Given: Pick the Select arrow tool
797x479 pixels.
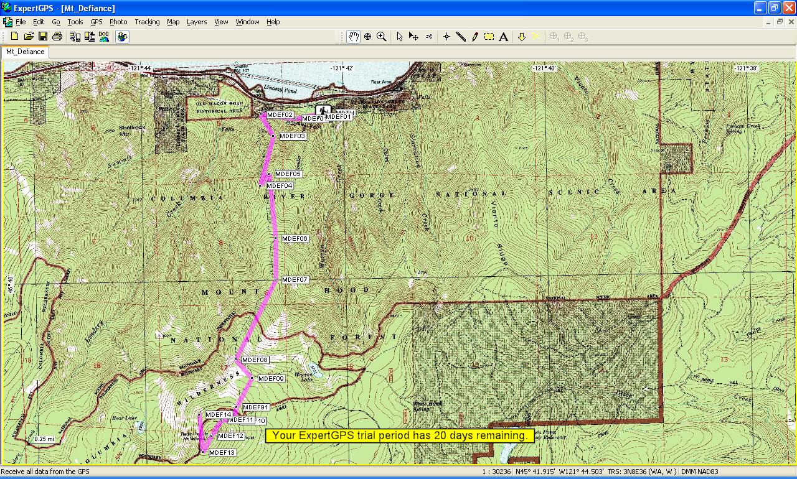Looking at the screenshot, I should (400, 37).
